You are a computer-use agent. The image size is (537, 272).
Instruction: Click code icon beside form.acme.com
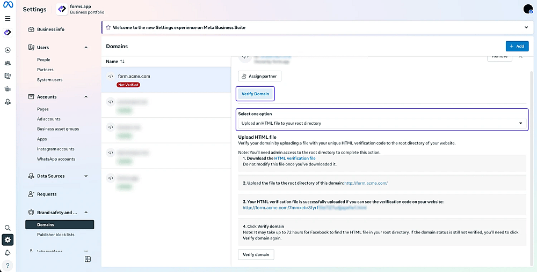(111, 77)
